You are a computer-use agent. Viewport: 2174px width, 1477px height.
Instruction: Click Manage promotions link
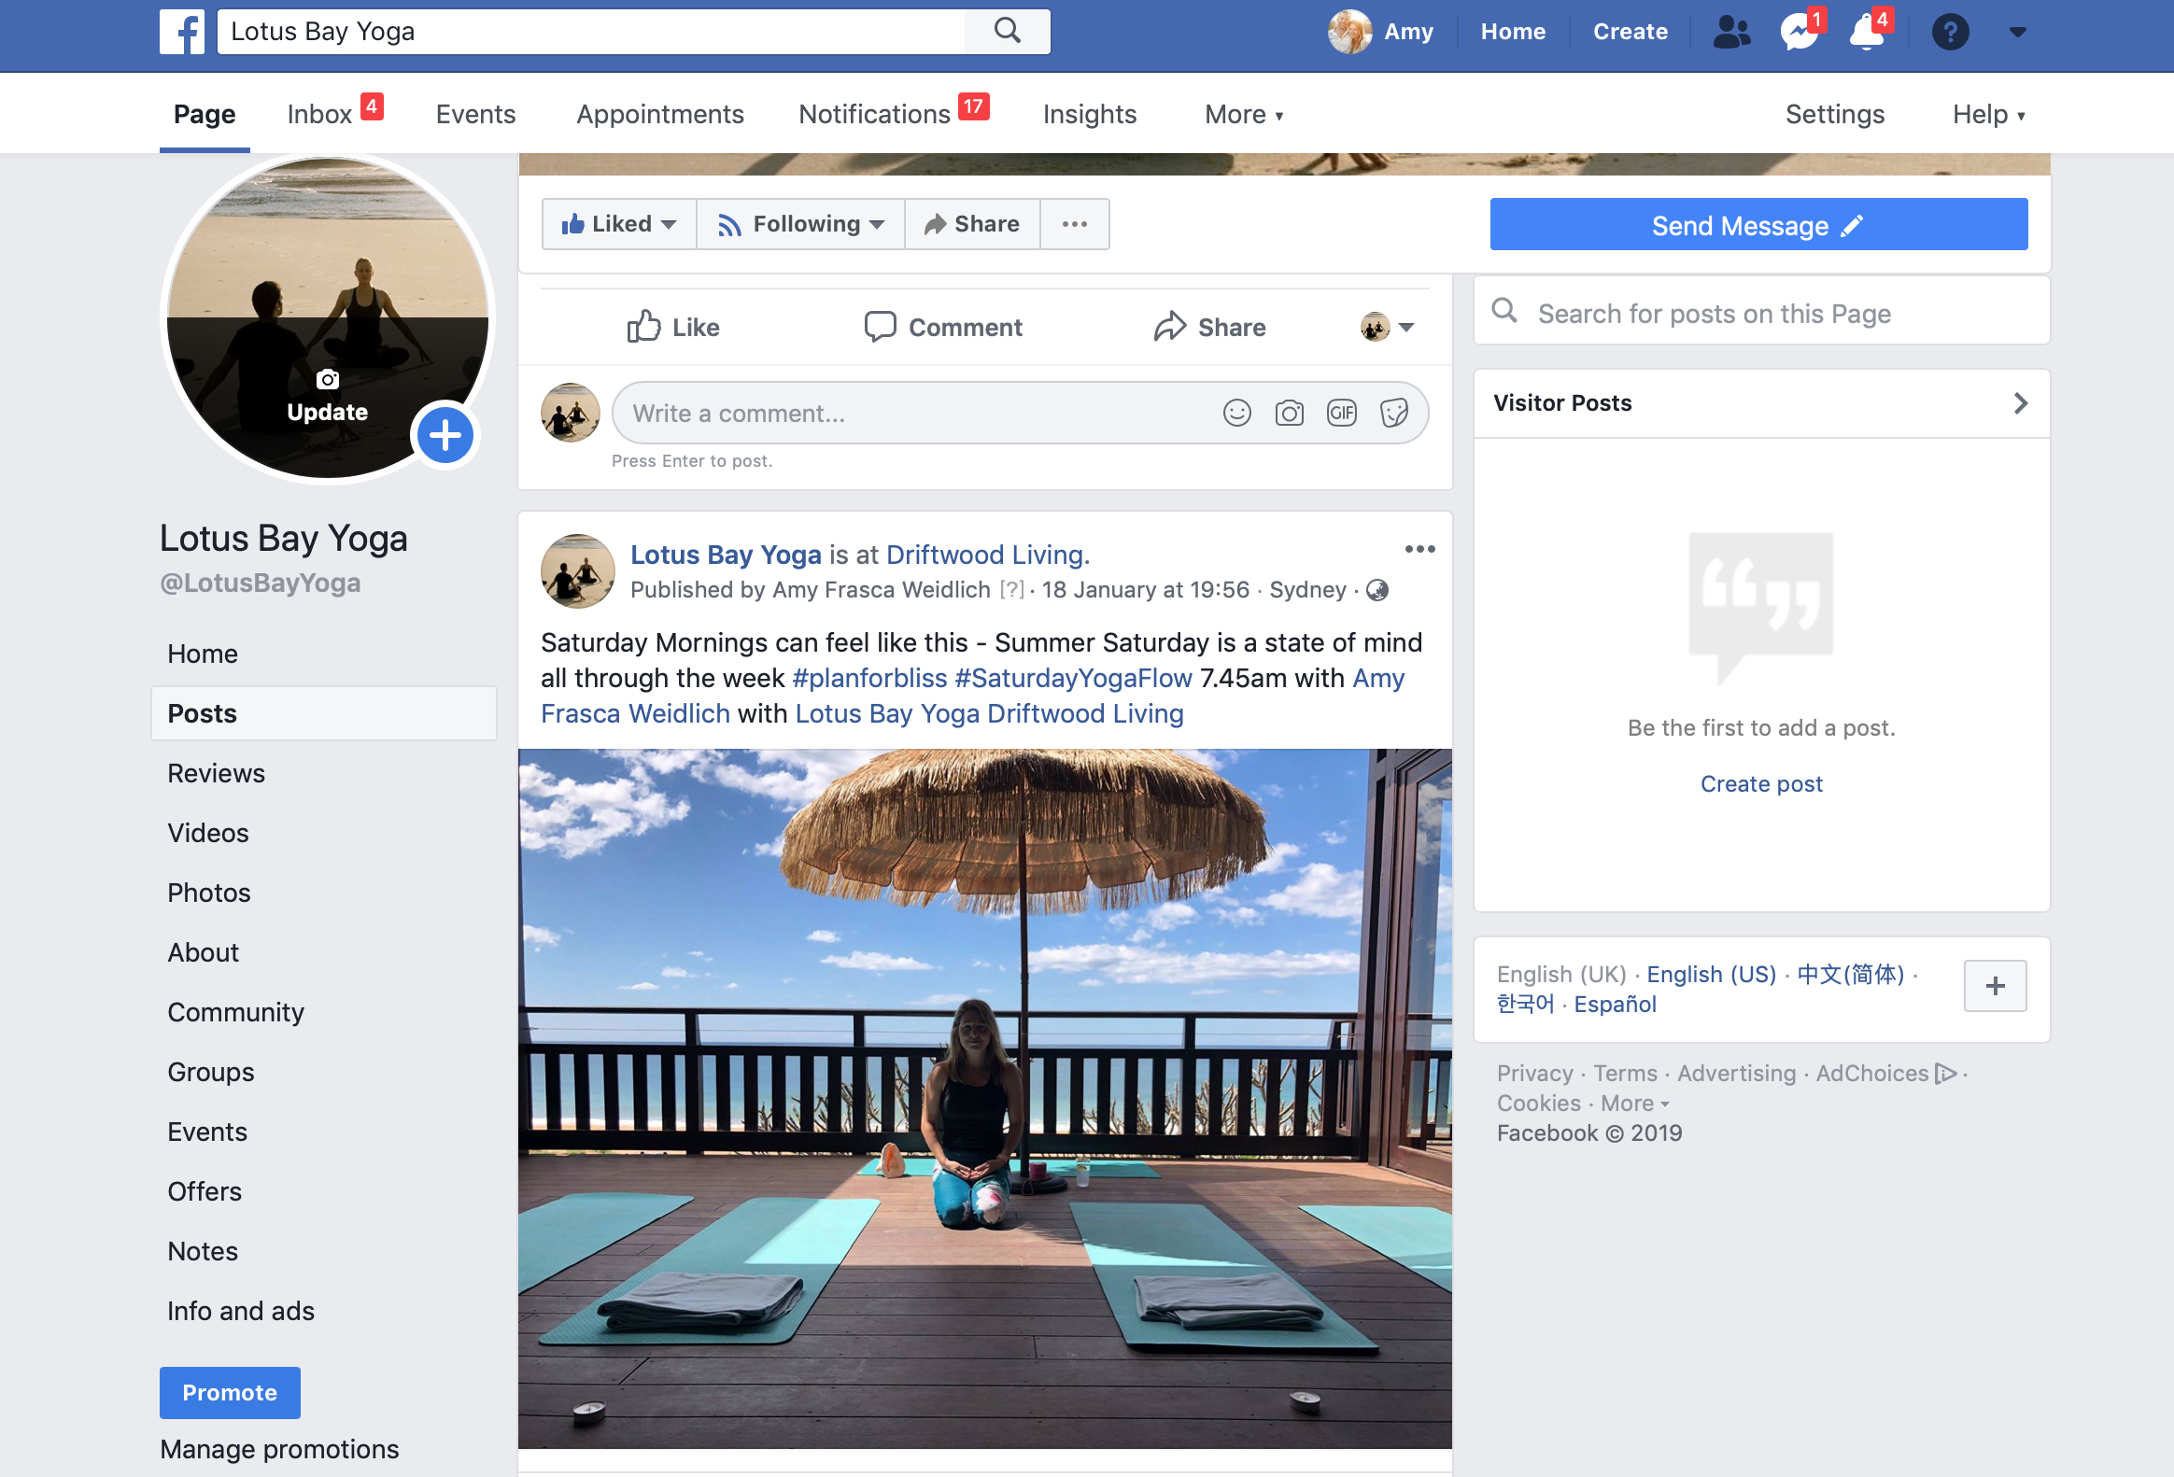point(280,1449)
